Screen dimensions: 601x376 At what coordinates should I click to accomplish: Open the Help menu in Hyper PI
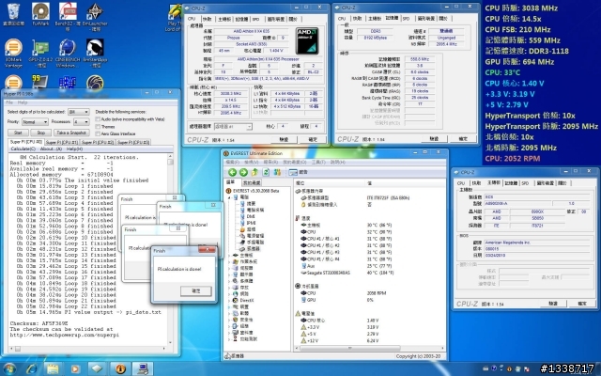(x=23, y=102)
